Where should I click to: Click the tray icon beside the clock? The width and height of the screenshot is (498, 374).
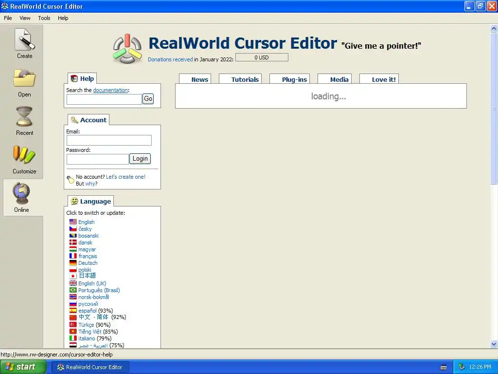tap(462, 367)
